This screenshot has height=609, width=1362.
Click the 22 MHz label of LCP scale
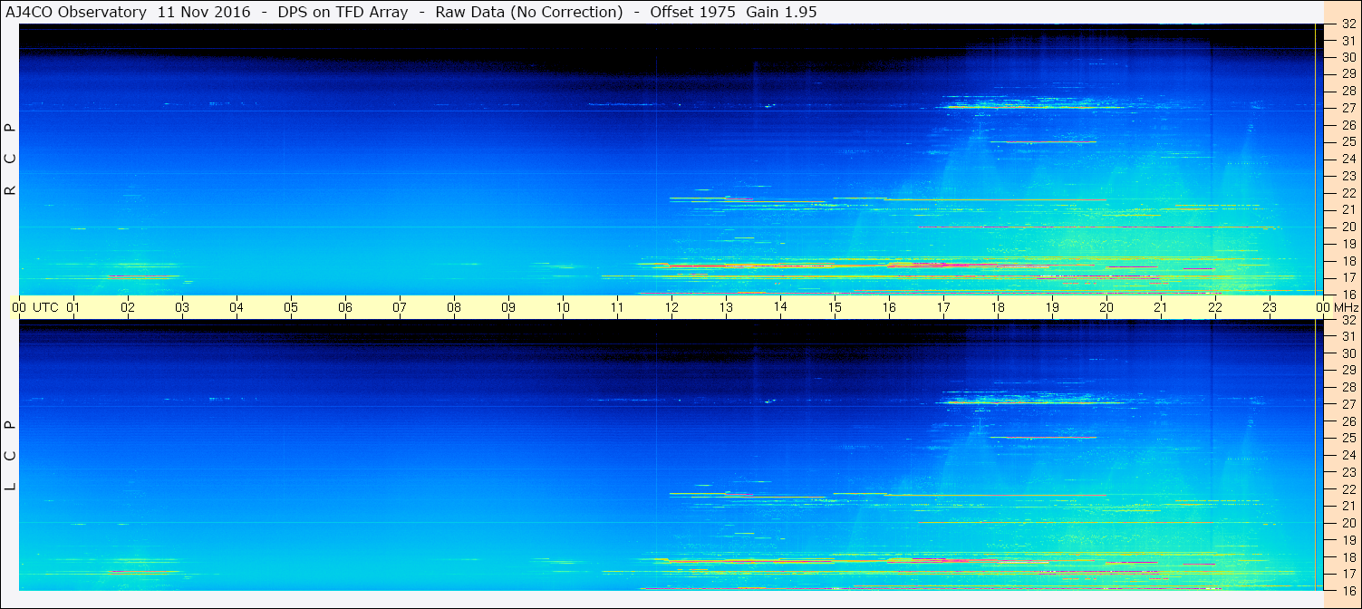click(1348, 489)
